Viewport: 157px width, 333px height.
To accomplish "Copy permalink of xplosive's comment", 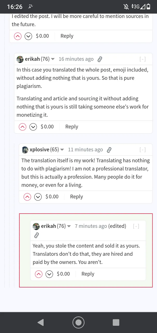I will pyautogui.click(x=109, y=150).
